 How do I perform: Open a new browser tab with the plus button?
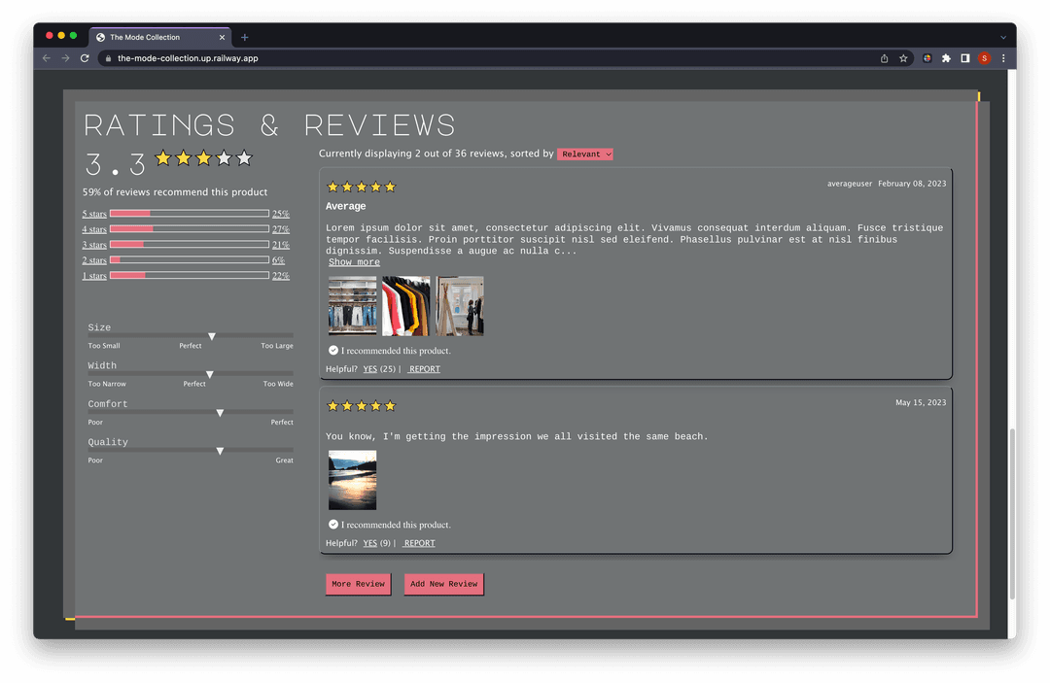[x=244, y=37]
